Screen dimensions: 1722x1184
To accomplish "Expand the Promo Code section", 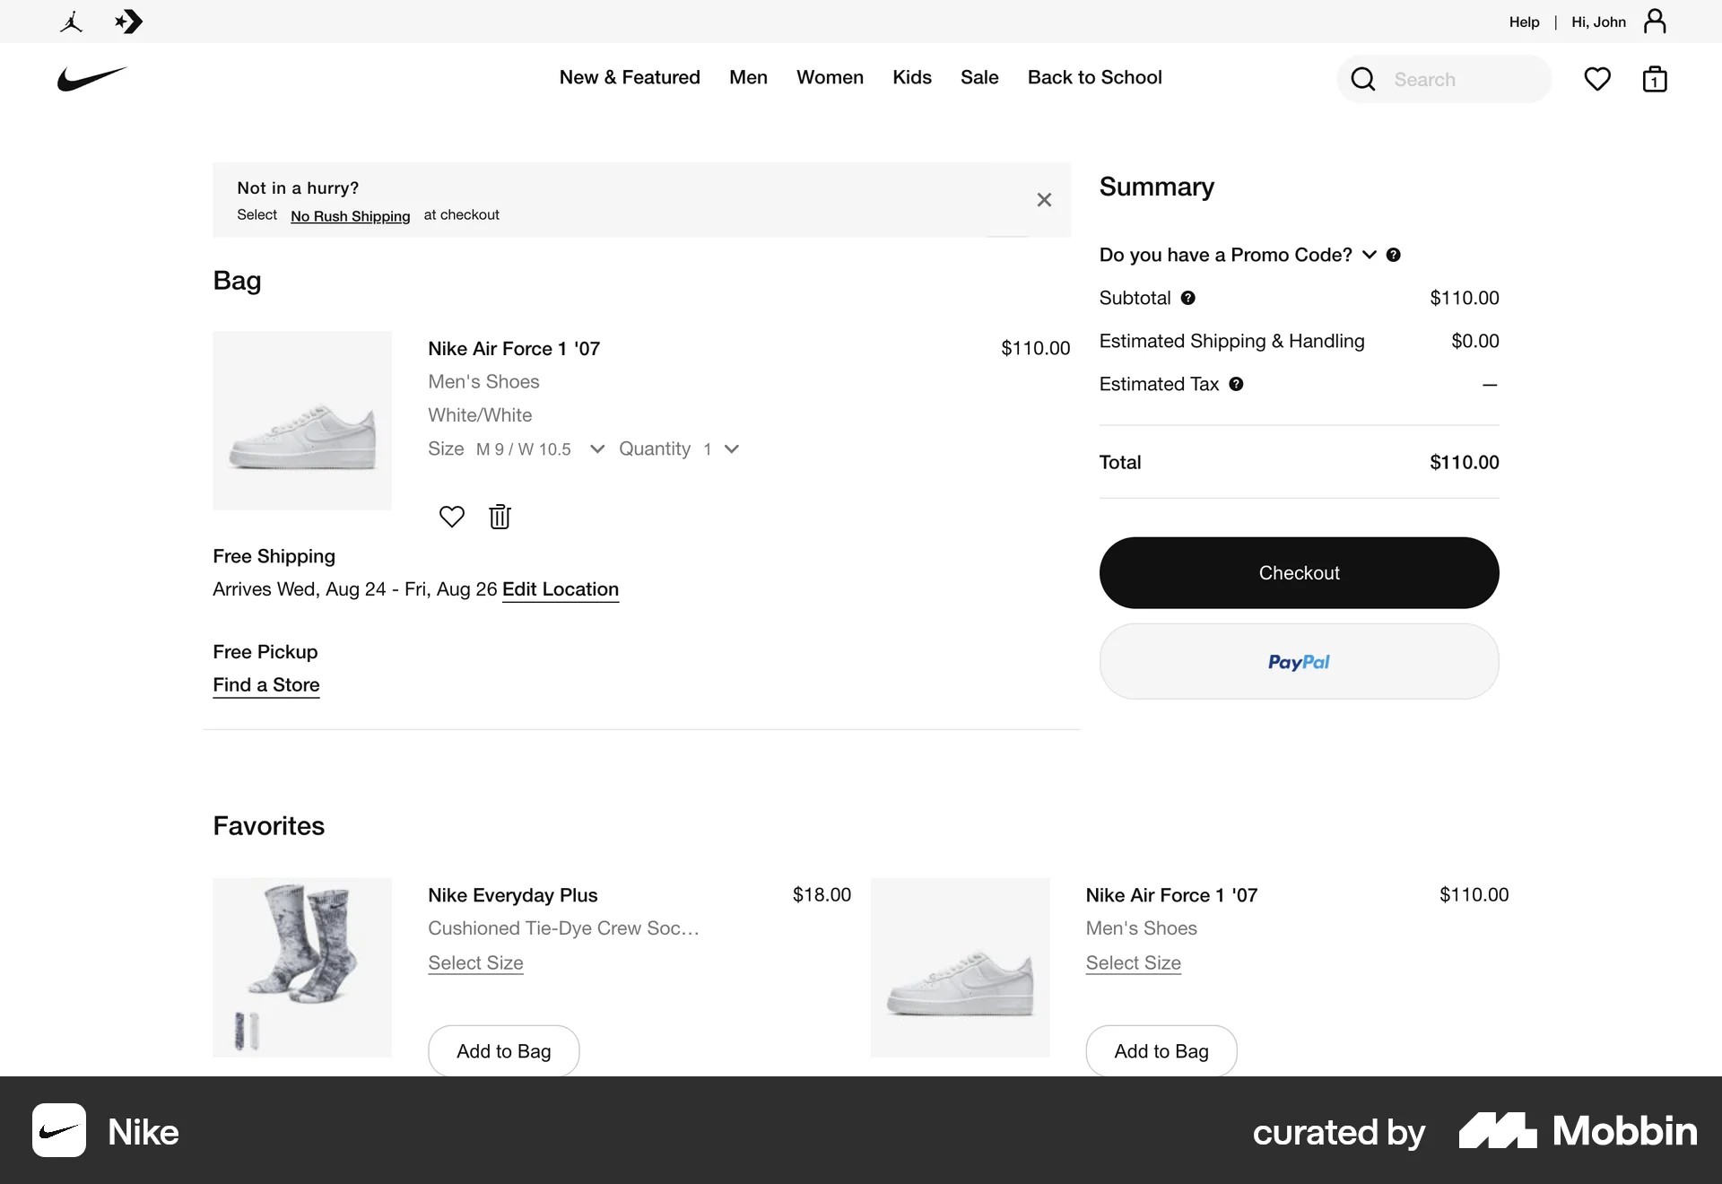I will pos(1369,255).
